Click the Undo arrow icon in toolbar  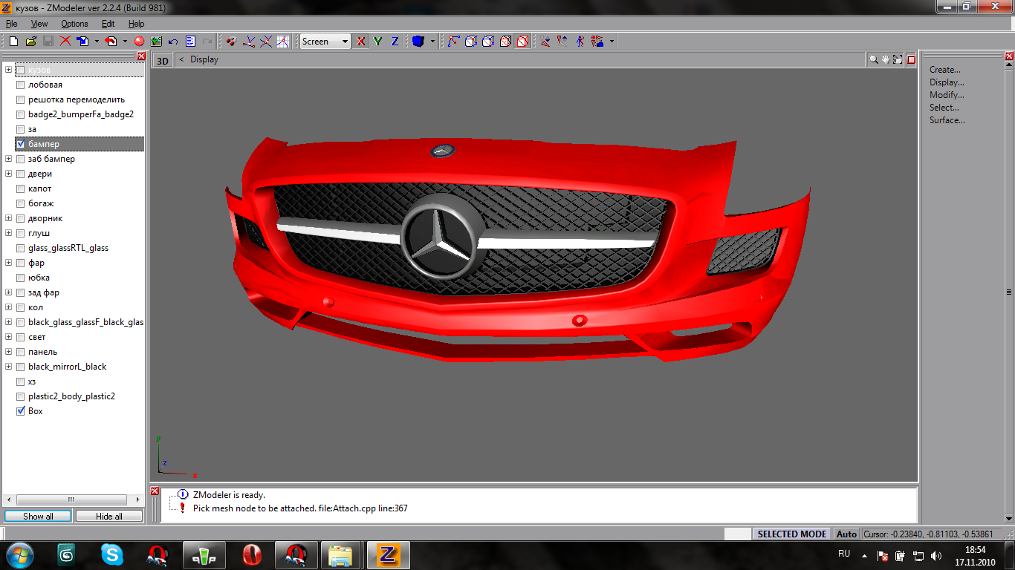click(173, 42)
